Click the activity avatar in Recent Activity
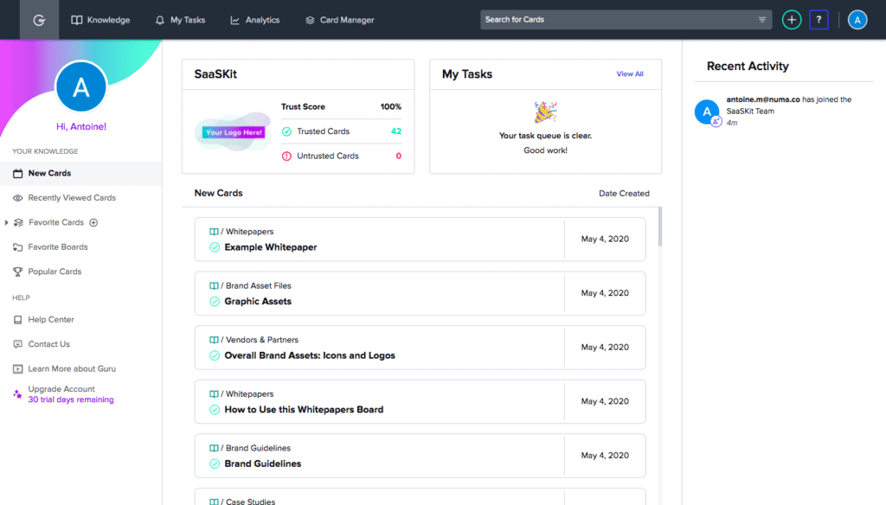The width and height of the screenshot is (886, 505). (x=707, y=112)
